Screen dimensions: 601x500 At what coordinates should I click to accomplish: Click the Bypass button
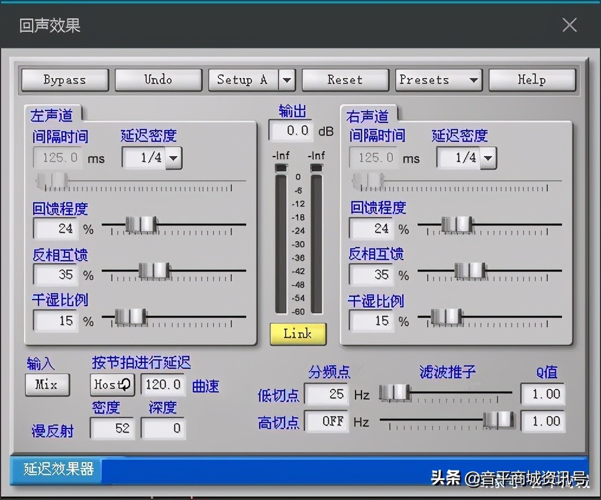click(64, 79)
